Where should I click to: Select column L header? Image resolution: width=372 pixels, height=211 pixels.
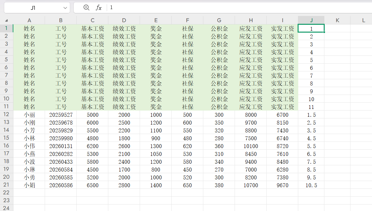click(x=364, y=20)
